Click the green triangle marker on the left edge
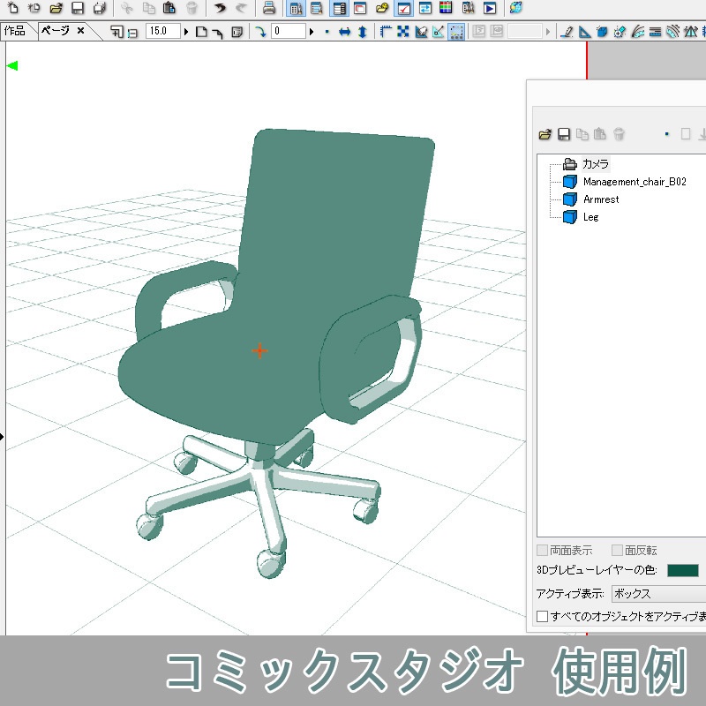 click(11, 64)
